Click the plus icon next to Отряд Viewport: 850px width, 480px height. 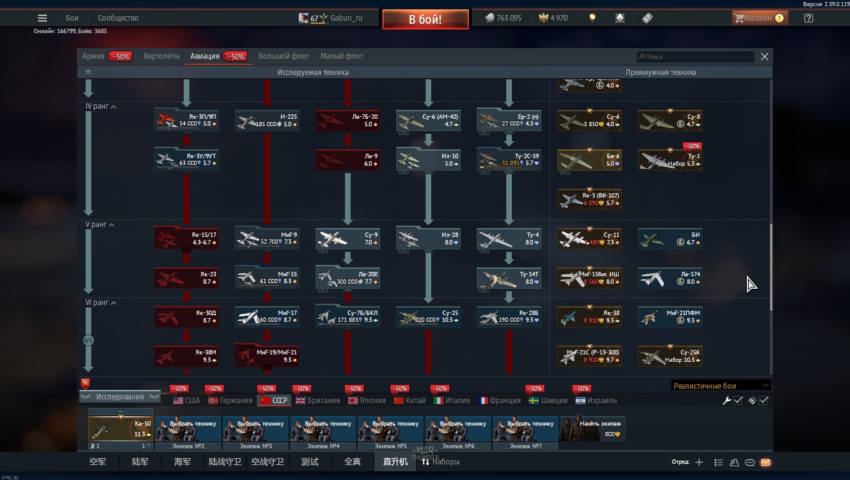tap(699, 462)
